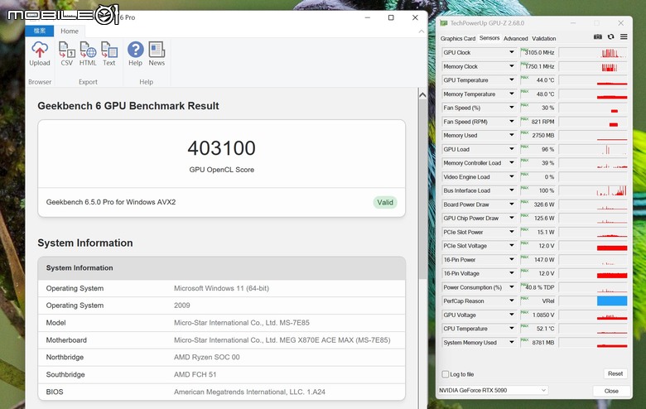This screenshot has width=646, height=409.
Task: Click Motherboard row MEG X870E ACE MAX
Action: 222,340
